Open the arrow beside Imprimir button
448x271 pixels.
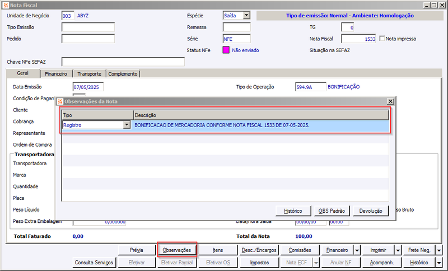click(398, 250)
